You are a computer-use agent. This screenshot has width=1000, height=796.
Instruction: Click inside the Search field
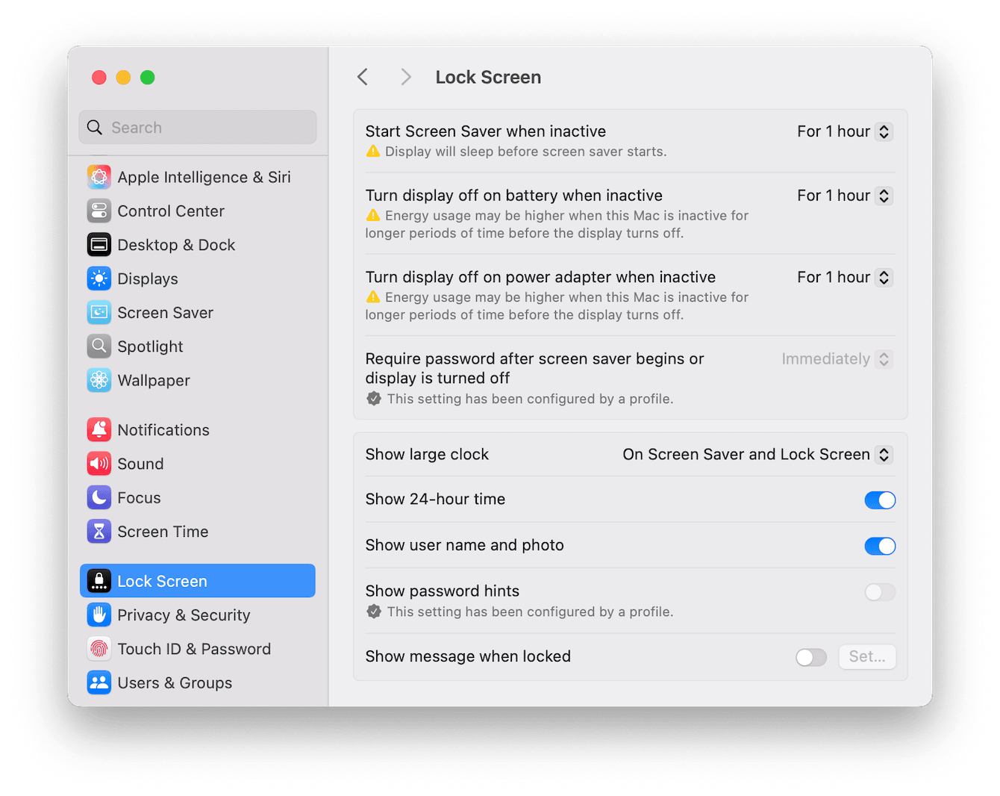197,127
